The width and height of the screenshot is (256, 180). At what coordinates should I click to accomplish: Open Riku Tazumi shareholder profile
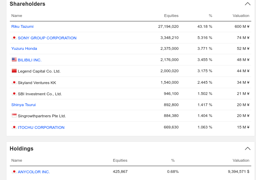(x=22, y=26)
